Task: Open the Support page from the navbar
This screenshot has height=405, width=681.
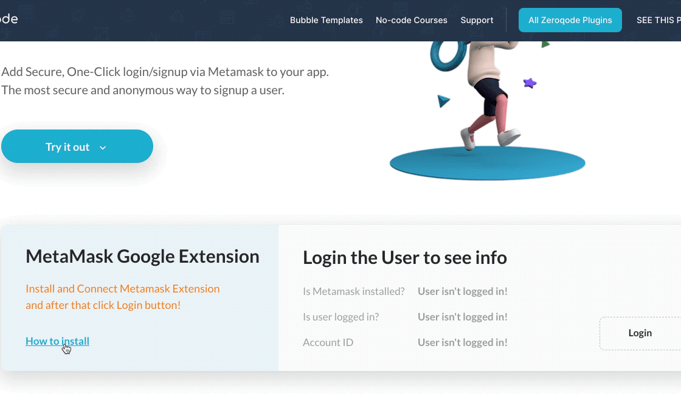Action: coord(476,20)
